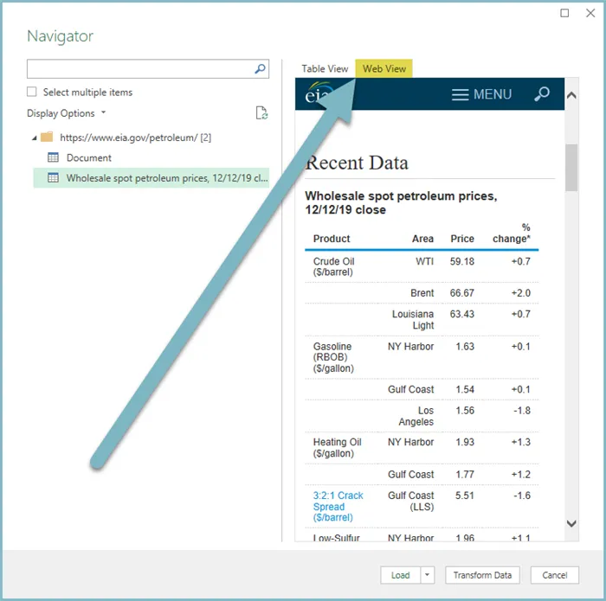Click inside the Navigator search field
This screenshot has height=601, width=606.
click(139, 69)
